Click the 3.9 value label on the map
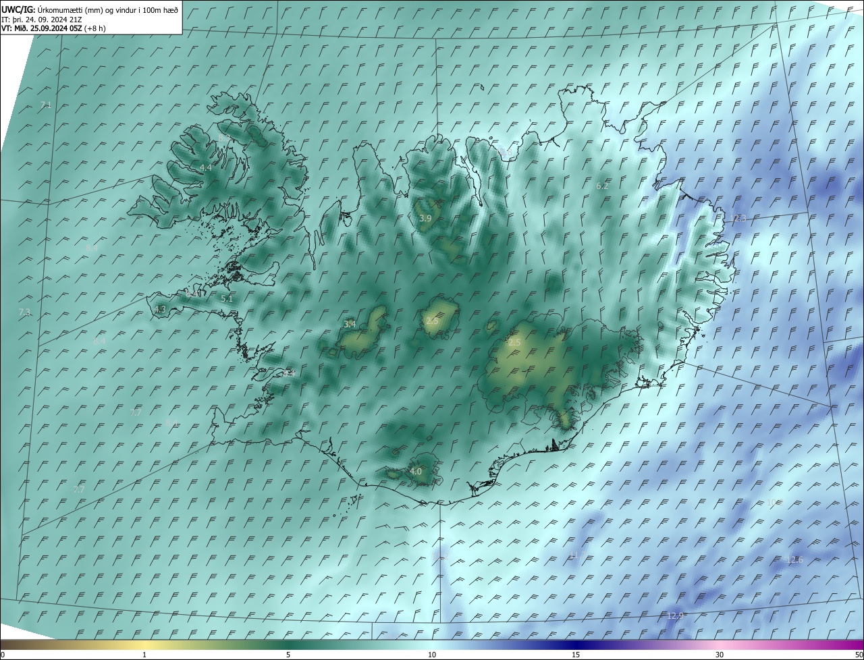The height and width of the screenshot is (660, 864). coord(425,219)
